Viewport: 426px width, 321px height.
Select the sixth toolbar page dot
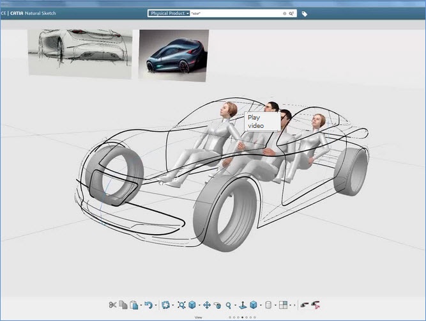[250, 317]
